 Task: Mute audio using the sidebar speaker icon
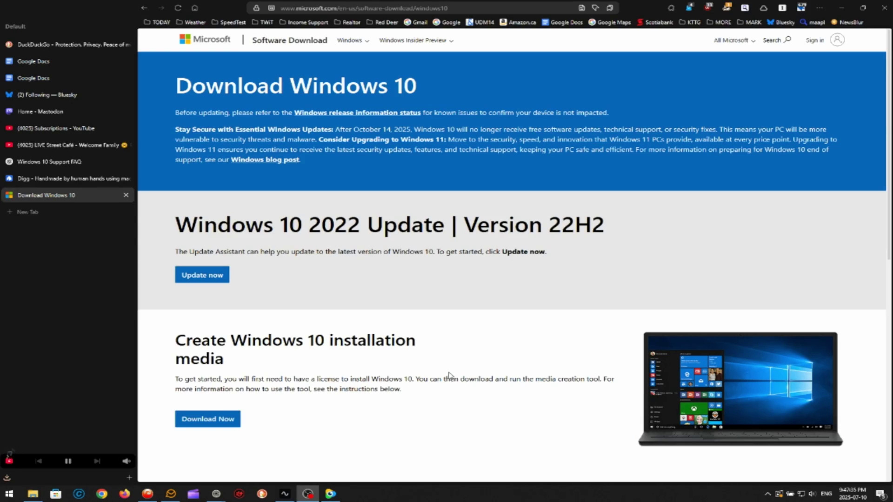click(x=127, y=461)
